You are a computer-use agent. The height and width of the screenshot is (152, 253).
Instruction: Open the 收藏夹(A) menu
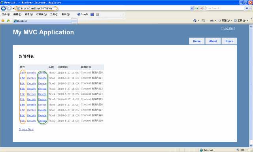pyautogui.click(x=41, y=14)
